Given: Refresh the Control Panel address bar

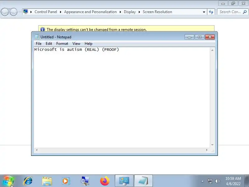Looking at the screenshot, I should pos(211,12).
